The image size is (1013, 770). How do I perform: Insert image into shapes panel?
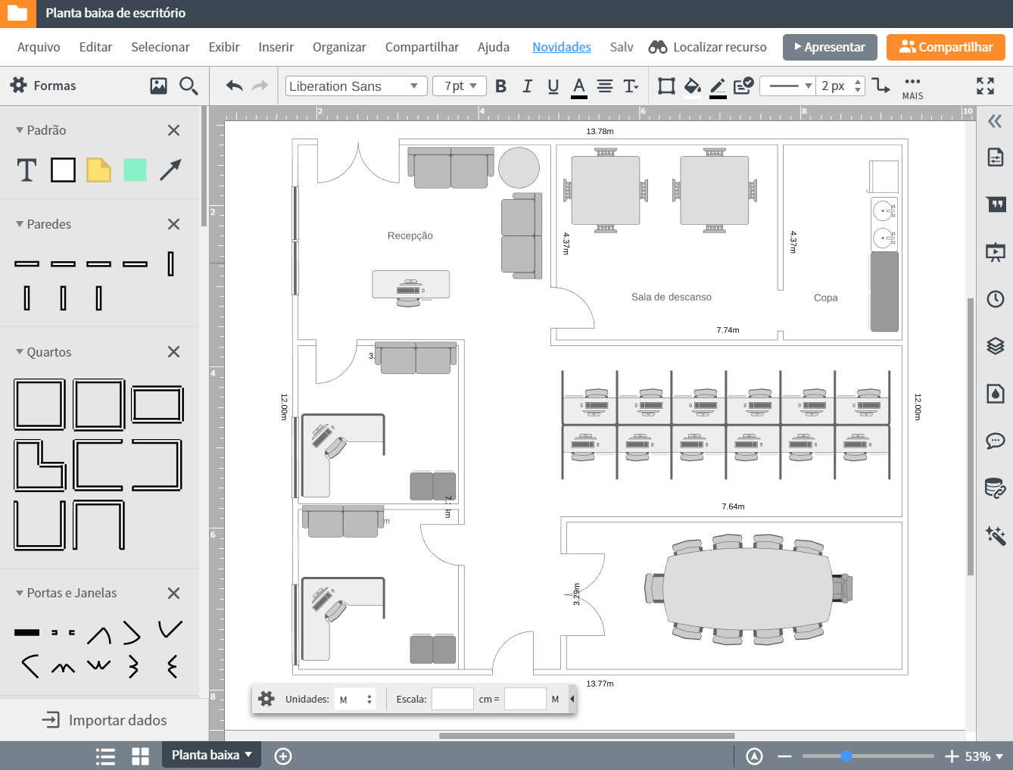click(x=158, y=86)
